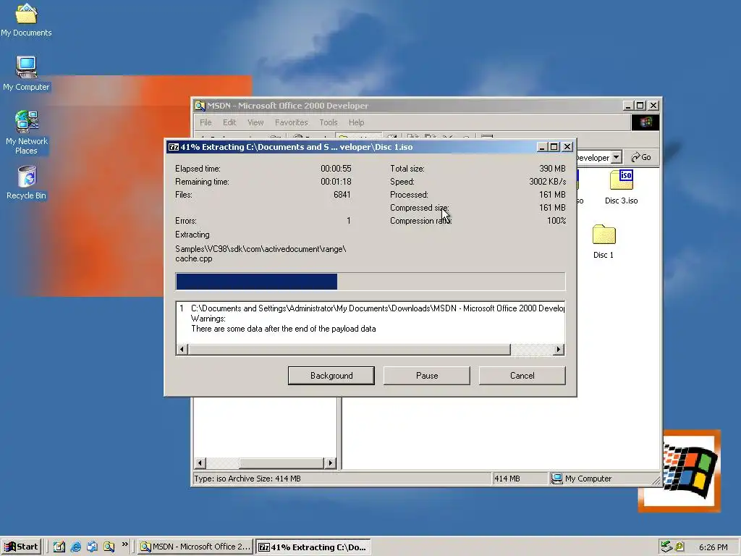
Task: Click the My Computer zone in status bar
Action: tap(583, 479)
